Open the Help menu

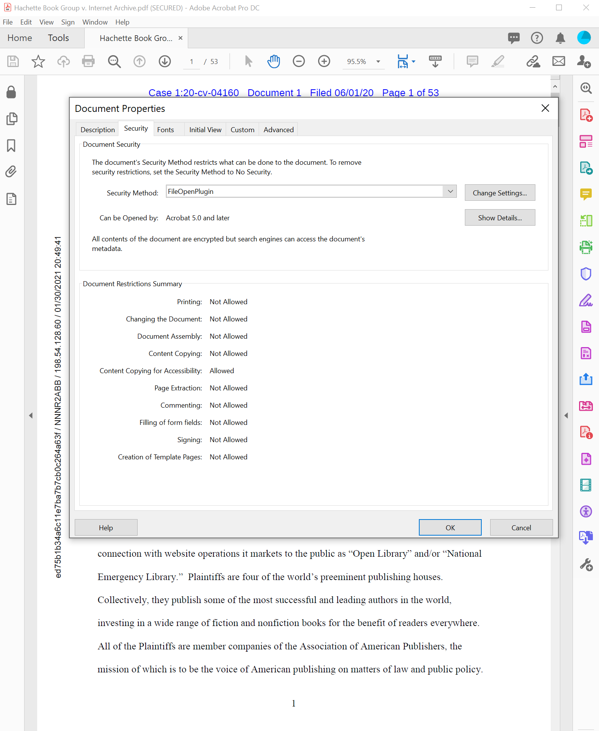122,22
